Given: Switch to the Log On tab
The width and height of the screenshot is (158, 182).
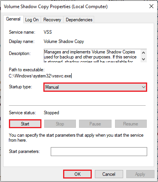Looking at the screenshot, I should tap(32, 20).
